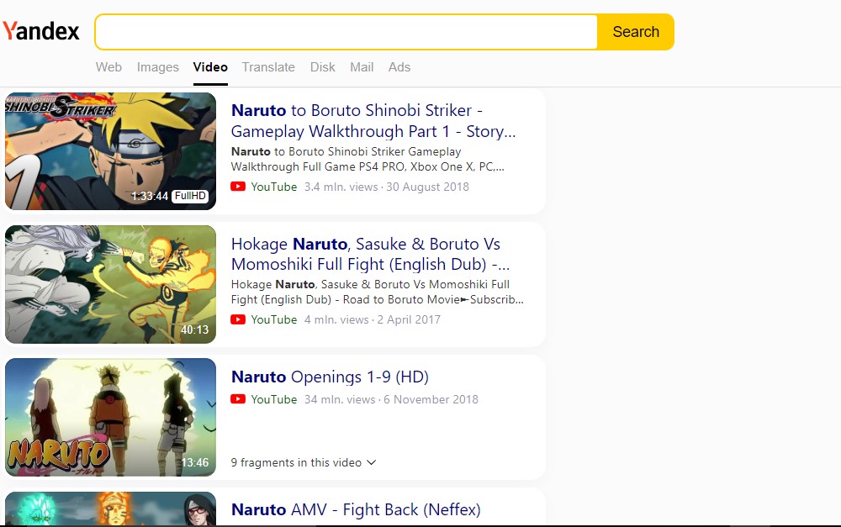Viewport: 841px width, 527px height.
Task: Open the Translate section
Action: (268, 67)
